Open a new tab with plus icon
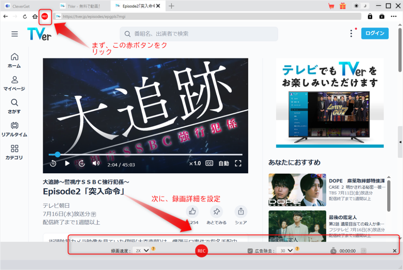The image size is (403, 270). [x=172, y=6]
